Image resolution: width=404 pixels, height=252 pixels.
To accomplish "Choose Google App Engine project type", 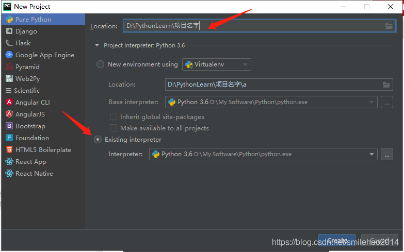I will pos(43,55).
